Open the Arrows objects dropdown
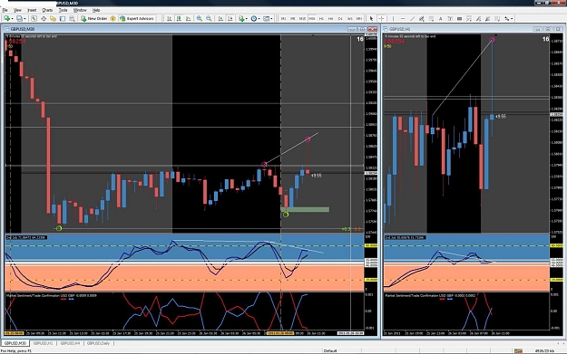The width and height of the screenshot is (567, 354). [x=508, y=18]
